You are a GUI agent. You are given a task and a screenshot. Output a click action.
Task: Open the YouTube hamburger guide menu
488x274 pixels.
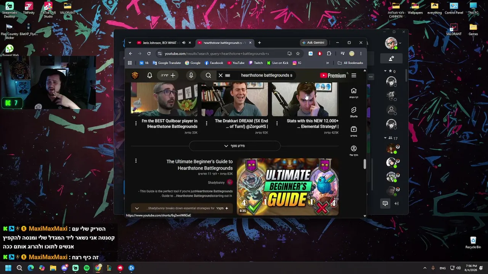pyautogui.click(x=354, y=75)
